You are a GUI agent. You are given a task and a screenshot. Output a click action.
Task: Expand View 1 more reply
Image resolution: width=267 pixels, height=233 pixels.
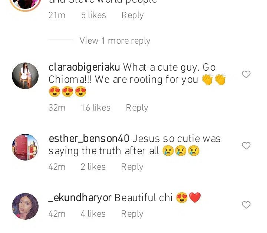115,41
